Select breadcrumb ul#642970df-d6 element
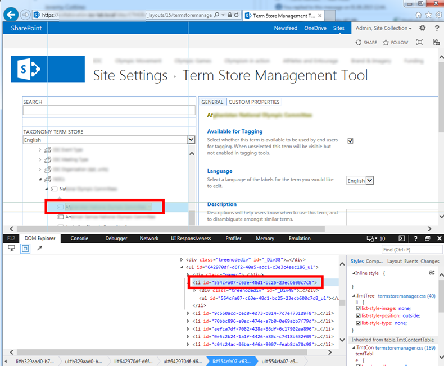Viewport: 444px width, 366px height. pyautogui.click(x=183, y=361)
